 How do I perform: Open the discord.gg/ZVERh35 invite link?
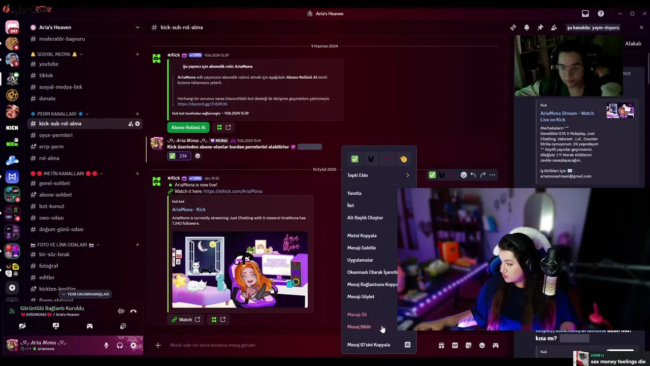pyautogui.click(x=203, y=104)
